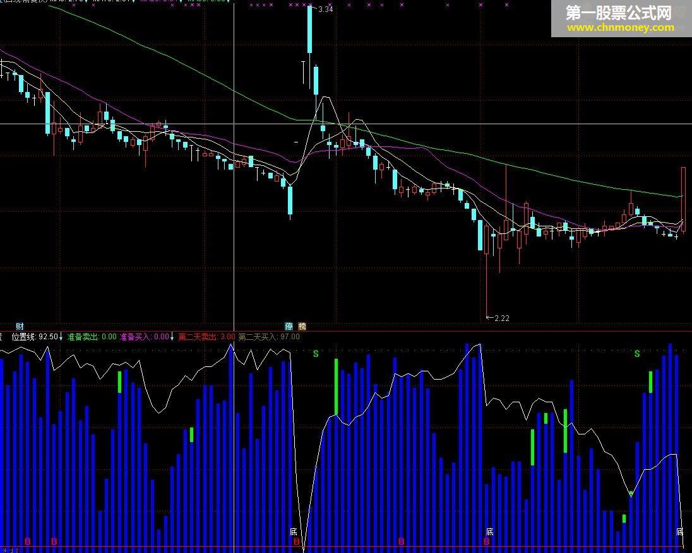Select the magenta 准备买入: 0.00 label

click(145, 337)
